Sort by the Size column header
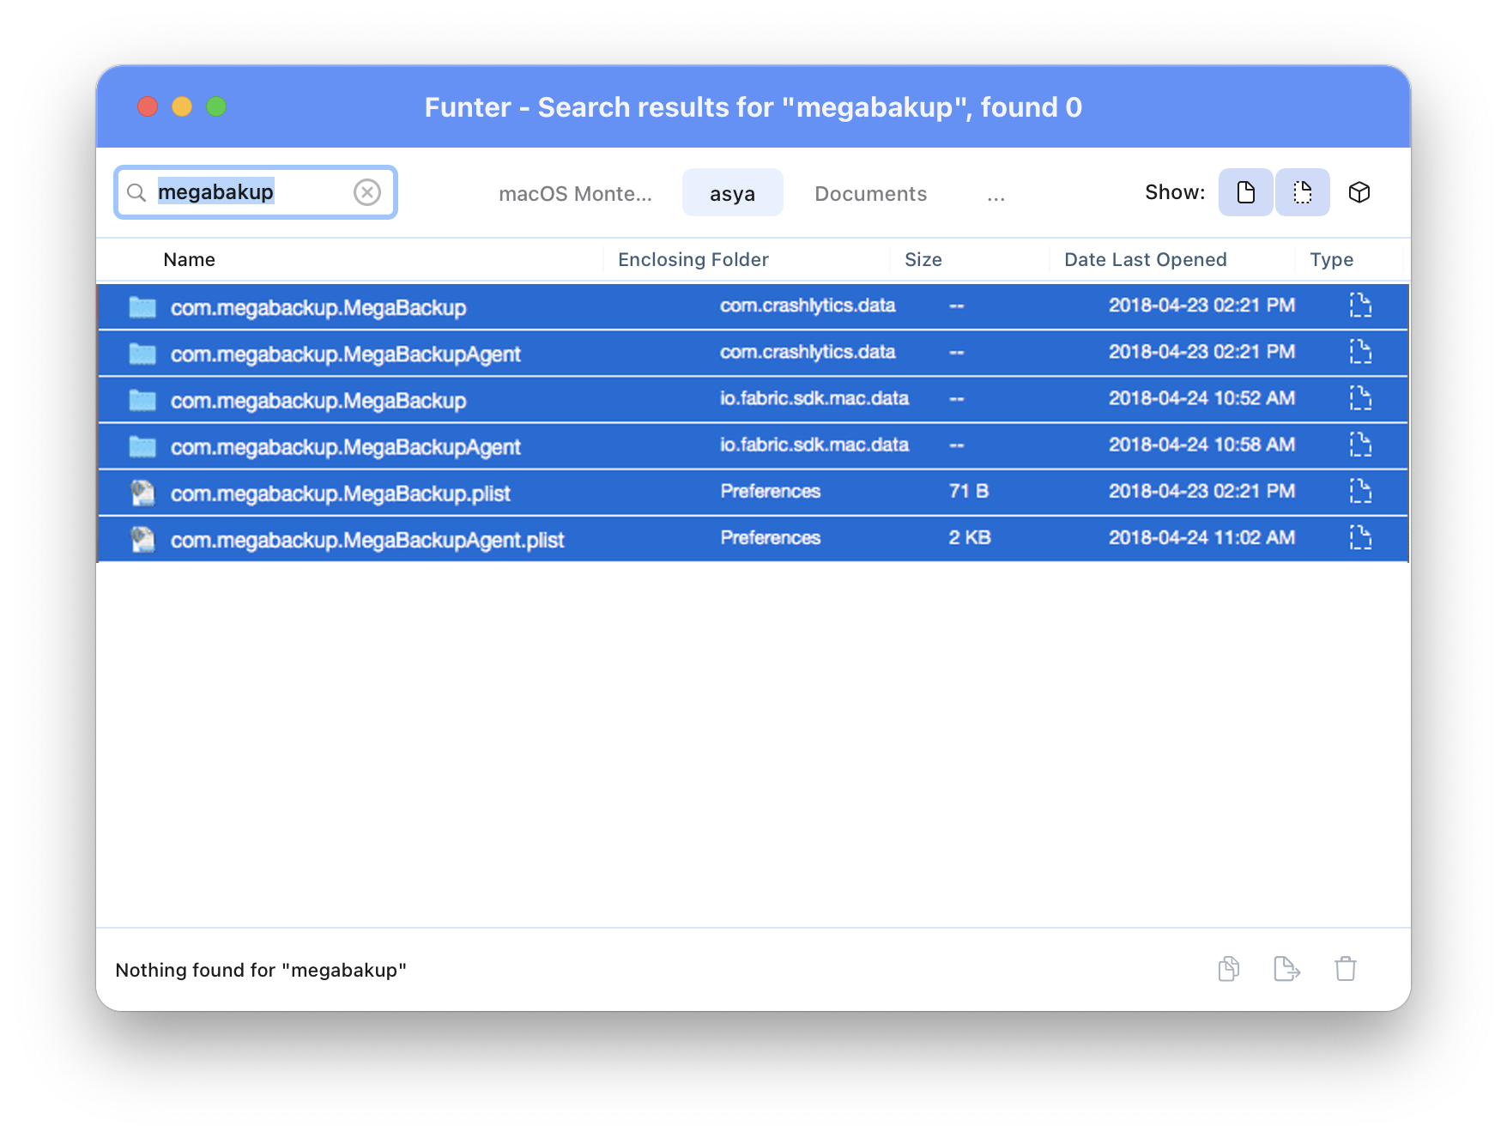 pyautogui.click(x=923, y=260)
